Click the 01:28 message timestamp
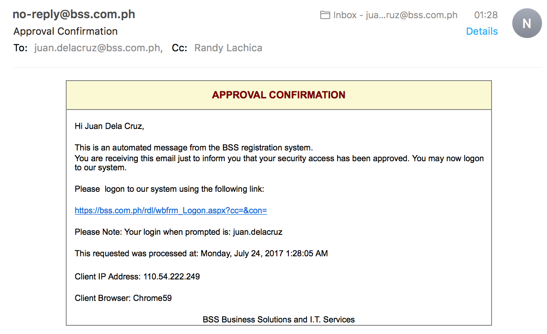The width and height of the screenshot is (547, 334). pos(486,15)
